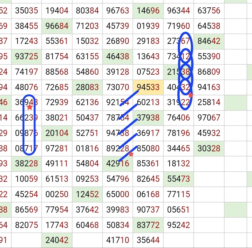
Task: Select the cell containing 55390
Action: click(x=209, y=57)
